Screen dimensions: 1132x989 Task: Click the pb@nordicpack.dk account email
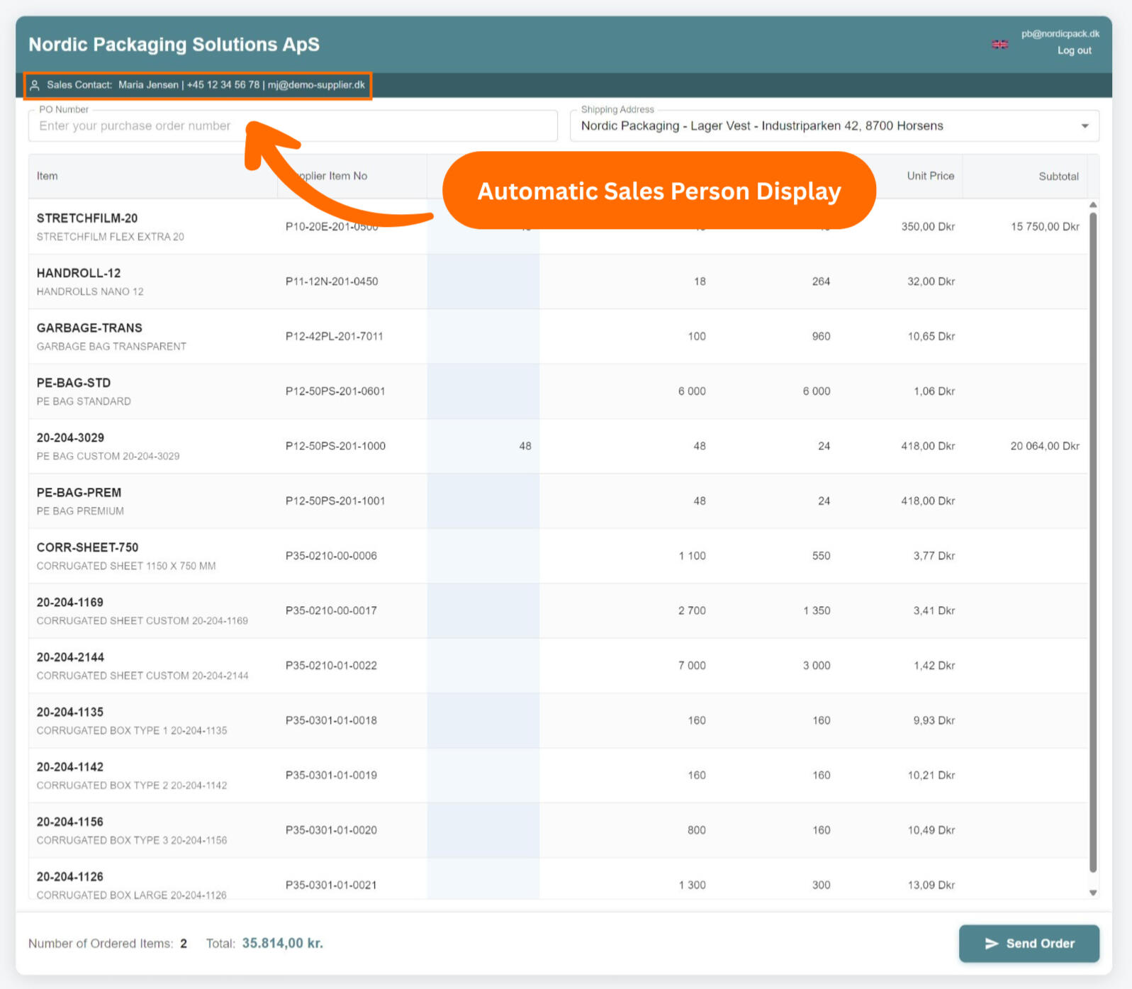1060,33
